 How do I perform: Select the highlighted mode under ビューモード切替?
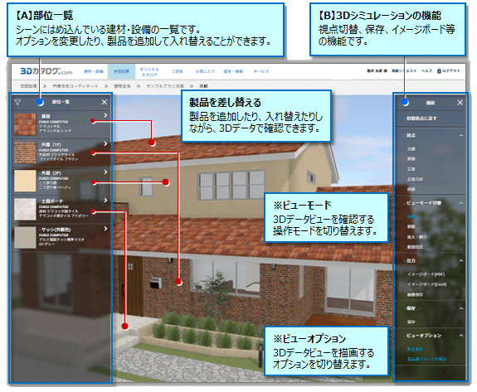(x=411, y=216)
